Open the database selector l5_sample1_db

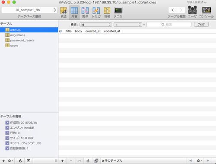[29, 10]
